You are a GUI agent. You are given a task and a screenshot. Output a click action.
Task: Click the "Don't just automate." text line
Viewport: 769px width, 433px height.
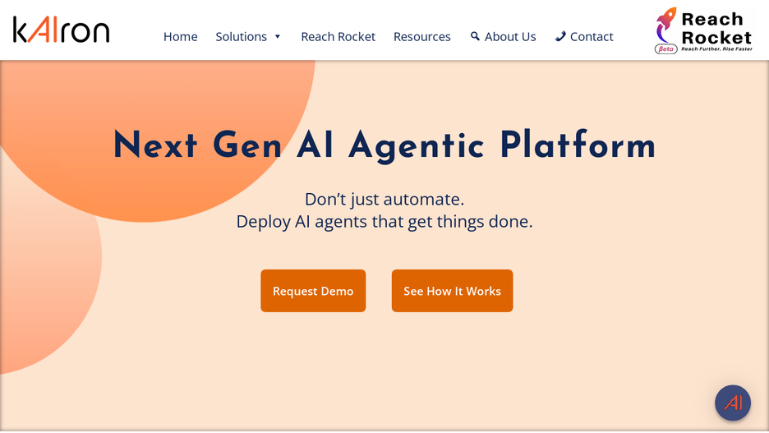pyautogui.click(x=384, y=199)
